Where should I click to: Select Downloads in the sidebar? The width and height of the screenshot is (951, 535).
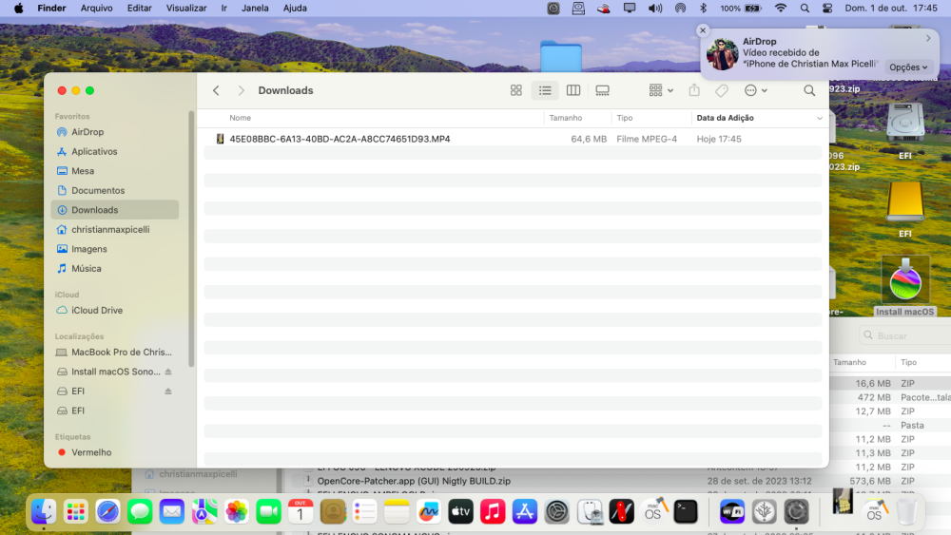[x=115, y=210]
